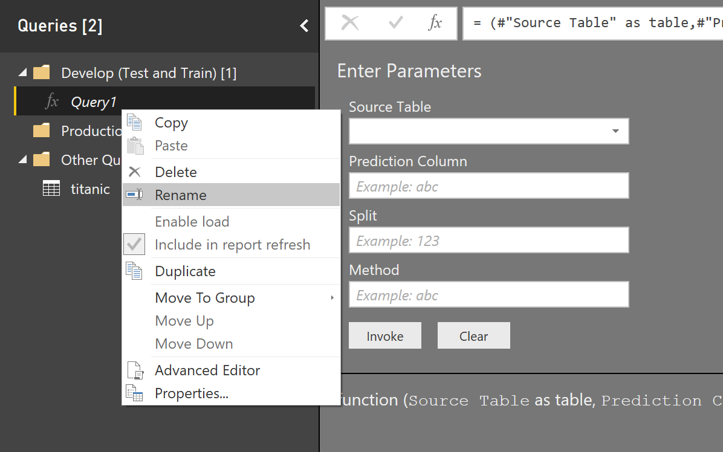
Task: Click the Copy icon in context menu
Action: coord(134,123)
